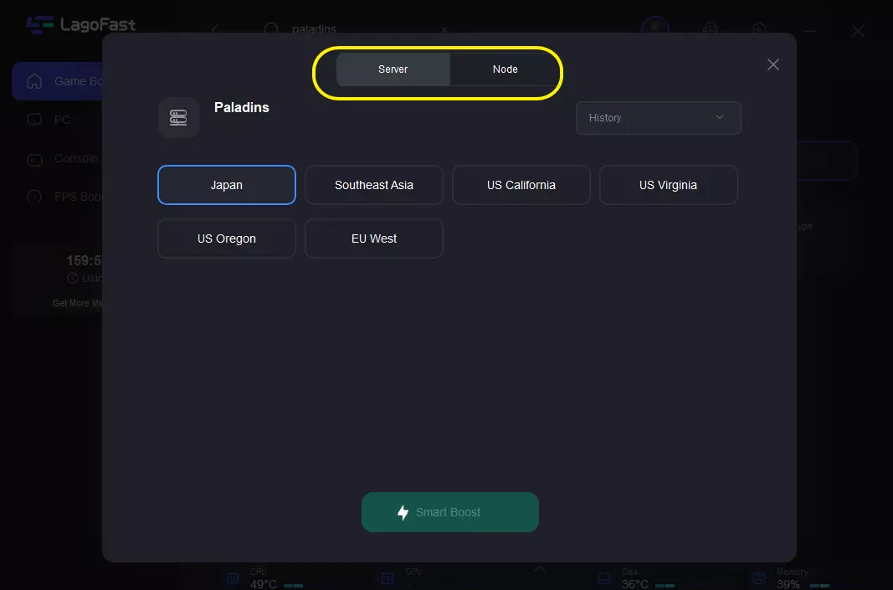Click the Disk 36°C reading
This screenshot has width=893, height=590.
tap(635, 584)
